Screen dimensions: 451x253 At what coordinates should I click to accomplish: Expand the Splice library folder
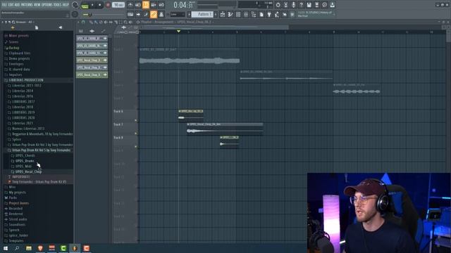tap(16, 139)
